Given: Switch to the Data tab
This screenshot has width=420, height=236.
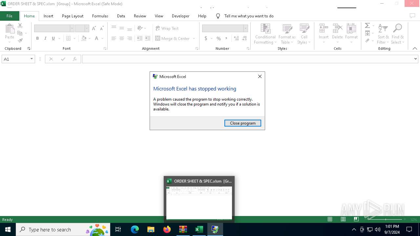Looking at the screenshot, I should pos(121,16).
